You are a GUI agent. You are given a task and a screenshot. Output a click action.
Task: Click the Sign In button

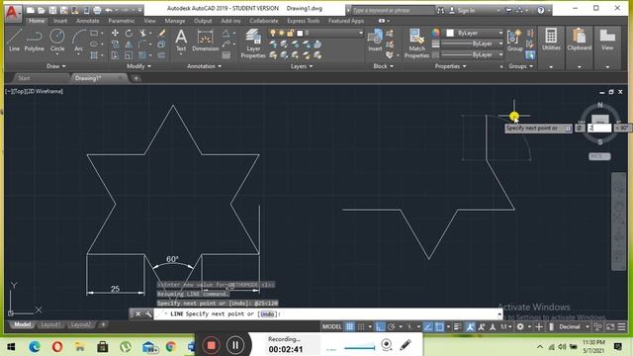tap(463, 11)
